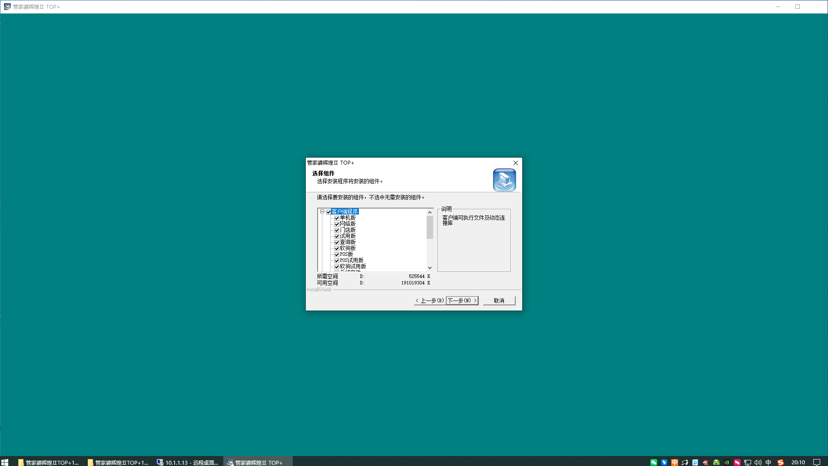Click the installer computer logo icon

tap(504, 180)
